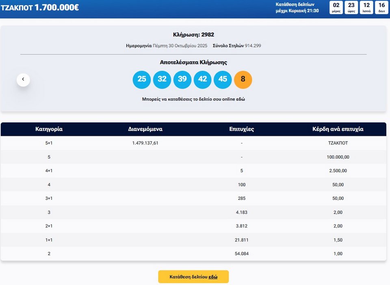Screen dimensions: 390x285
Task: Go to the previous draw using the left arrow
Action: tap(23, 79)
